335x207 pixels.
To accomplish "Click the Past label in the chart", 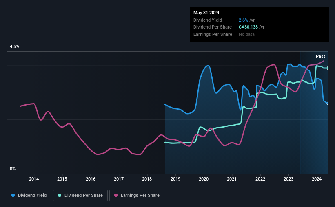I will 320,56.
